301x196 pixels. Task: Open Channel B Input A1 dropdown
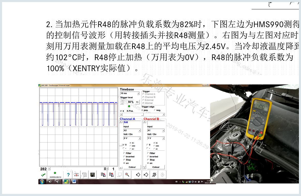[x=156, y=130]
